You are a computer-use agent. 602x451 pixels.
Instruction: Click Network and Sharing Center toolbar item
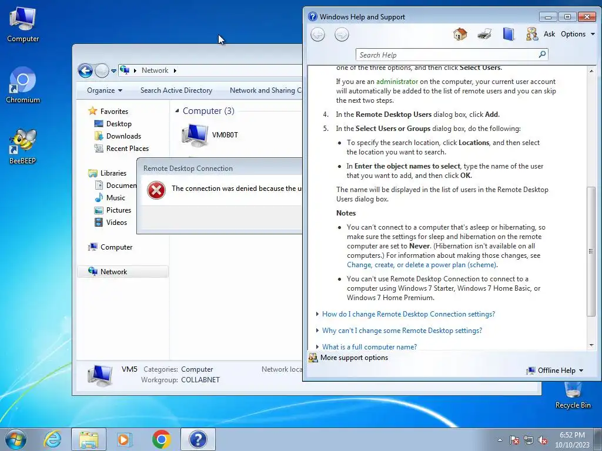coord(265,90)
